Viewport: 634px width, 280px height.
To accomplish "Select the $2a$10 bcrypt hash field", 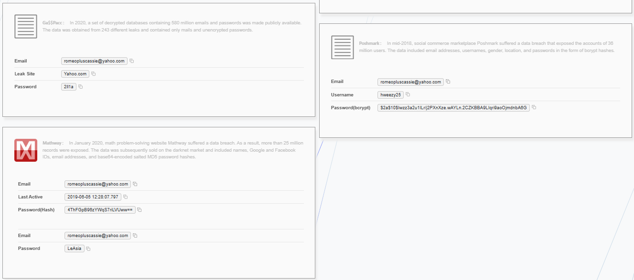I will (453, 107).
